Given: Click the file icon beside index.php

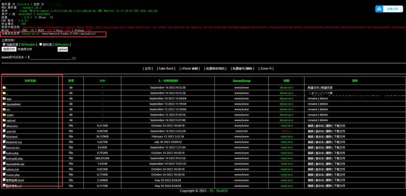Looking at the screenshot, I should point(4,153).
